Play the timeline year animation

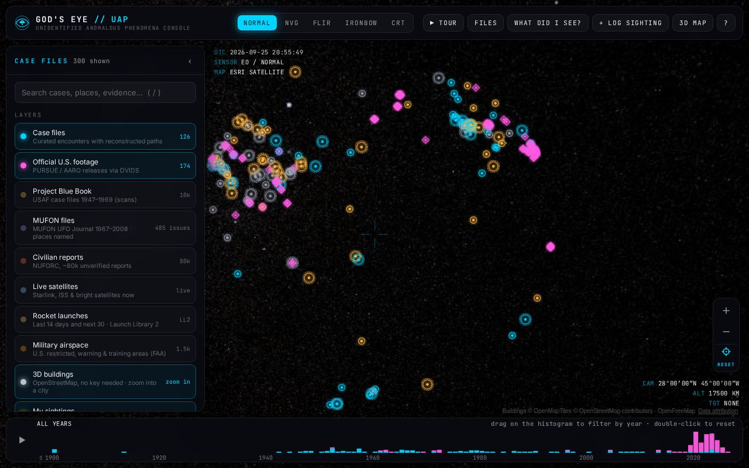(22, 440)
